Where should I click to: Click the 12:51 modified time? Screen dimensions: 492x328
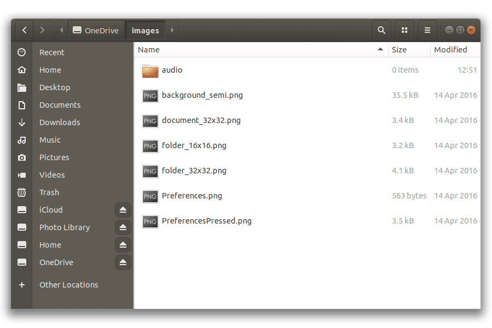tap(467, 70)
